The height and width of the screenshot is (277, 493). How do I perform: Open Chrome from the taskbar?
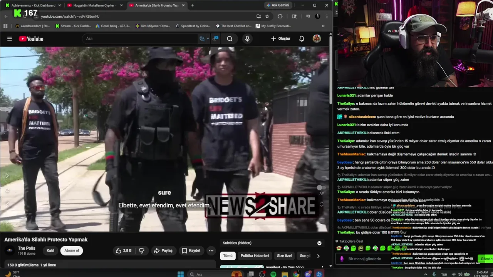(296, 274)
